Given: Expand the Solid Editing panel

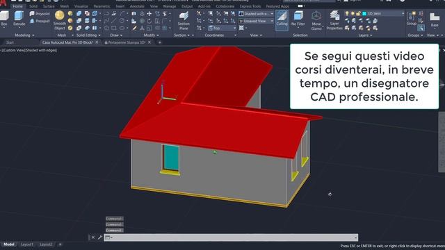Looking at the screenshot, I should pos(88,35).
